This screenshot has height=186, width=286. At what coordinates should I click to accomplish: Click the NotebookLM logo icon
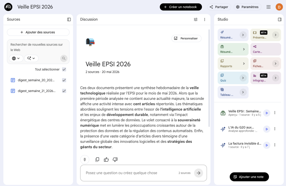(8, 7)
